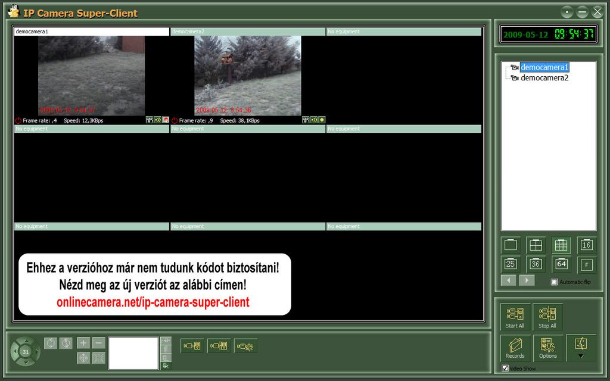Switch to the four-view grid layout

click(x=536, y=245)
